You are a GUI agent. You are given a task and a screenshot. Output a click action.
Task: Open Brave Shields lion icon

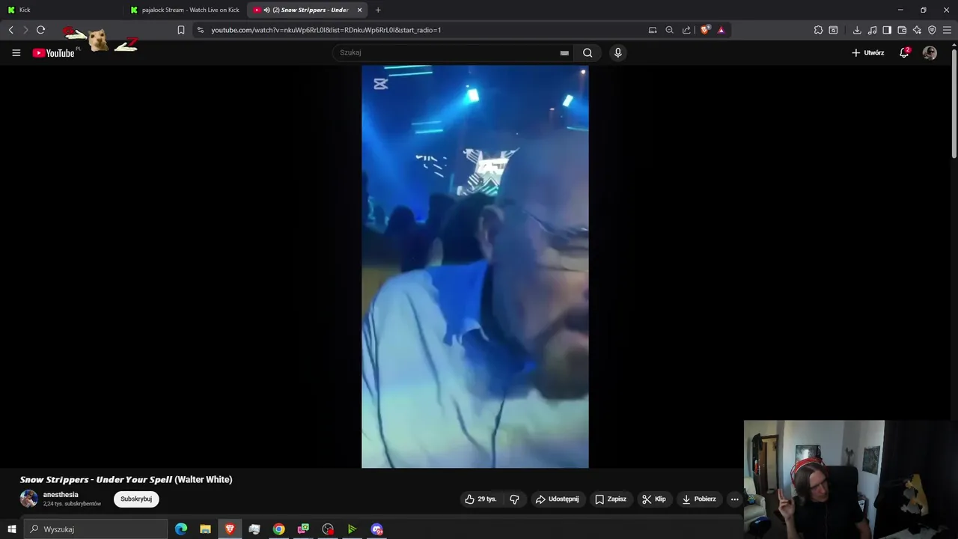tap(705, 30)
